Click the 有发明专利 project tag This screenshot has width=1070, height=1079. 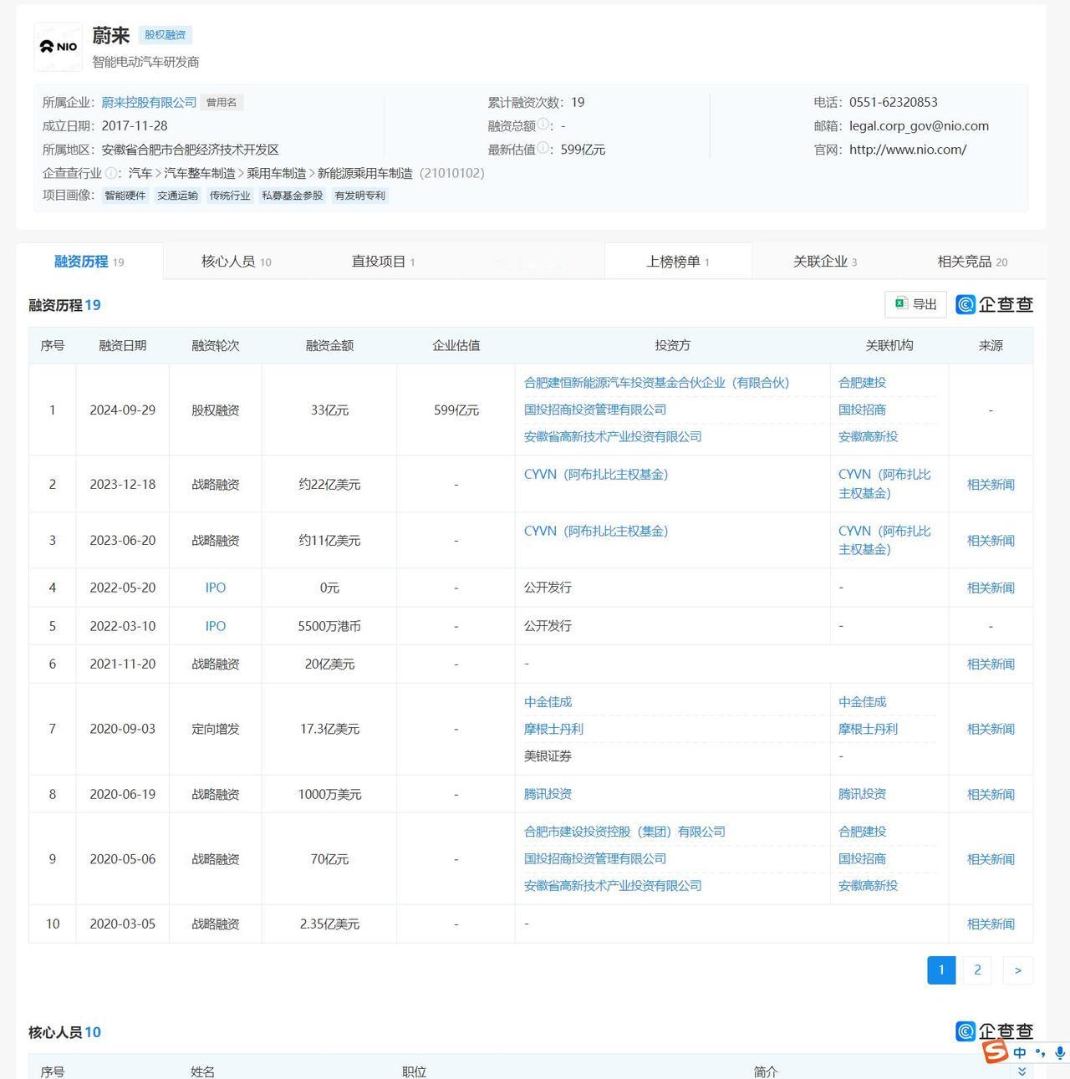click(x=359, y=196)
